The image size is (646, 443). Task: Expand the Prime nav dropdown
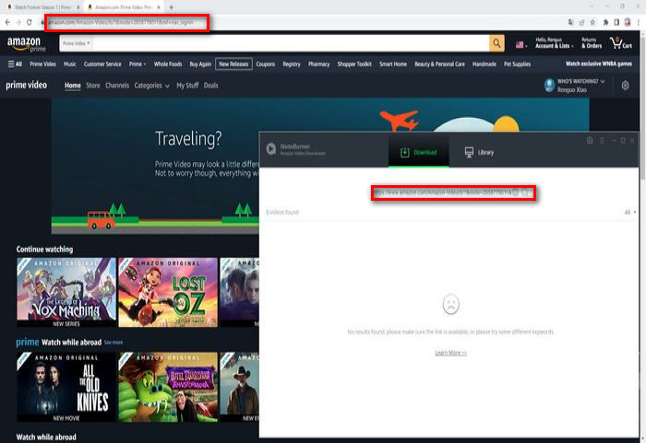138,64
